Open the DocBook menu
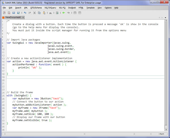This screenshot has height=138, width=170. click(x=72, y=8)
